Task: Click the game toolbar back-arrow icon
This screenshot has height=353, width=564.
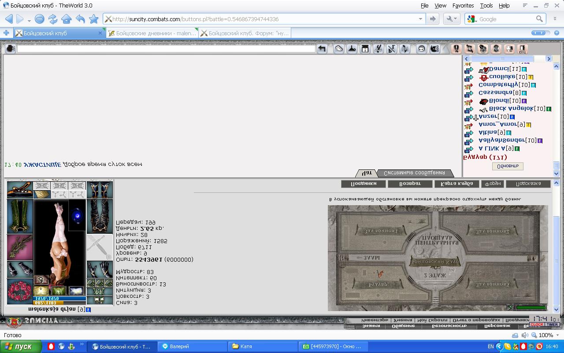Action: coord(322,49)
